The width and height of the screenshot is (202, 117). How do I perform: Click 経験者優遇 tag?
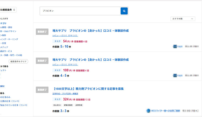(68, 105)
